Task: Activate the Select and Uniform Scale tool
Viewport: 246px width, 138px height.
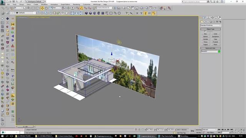Action: [x=50, y=8]
